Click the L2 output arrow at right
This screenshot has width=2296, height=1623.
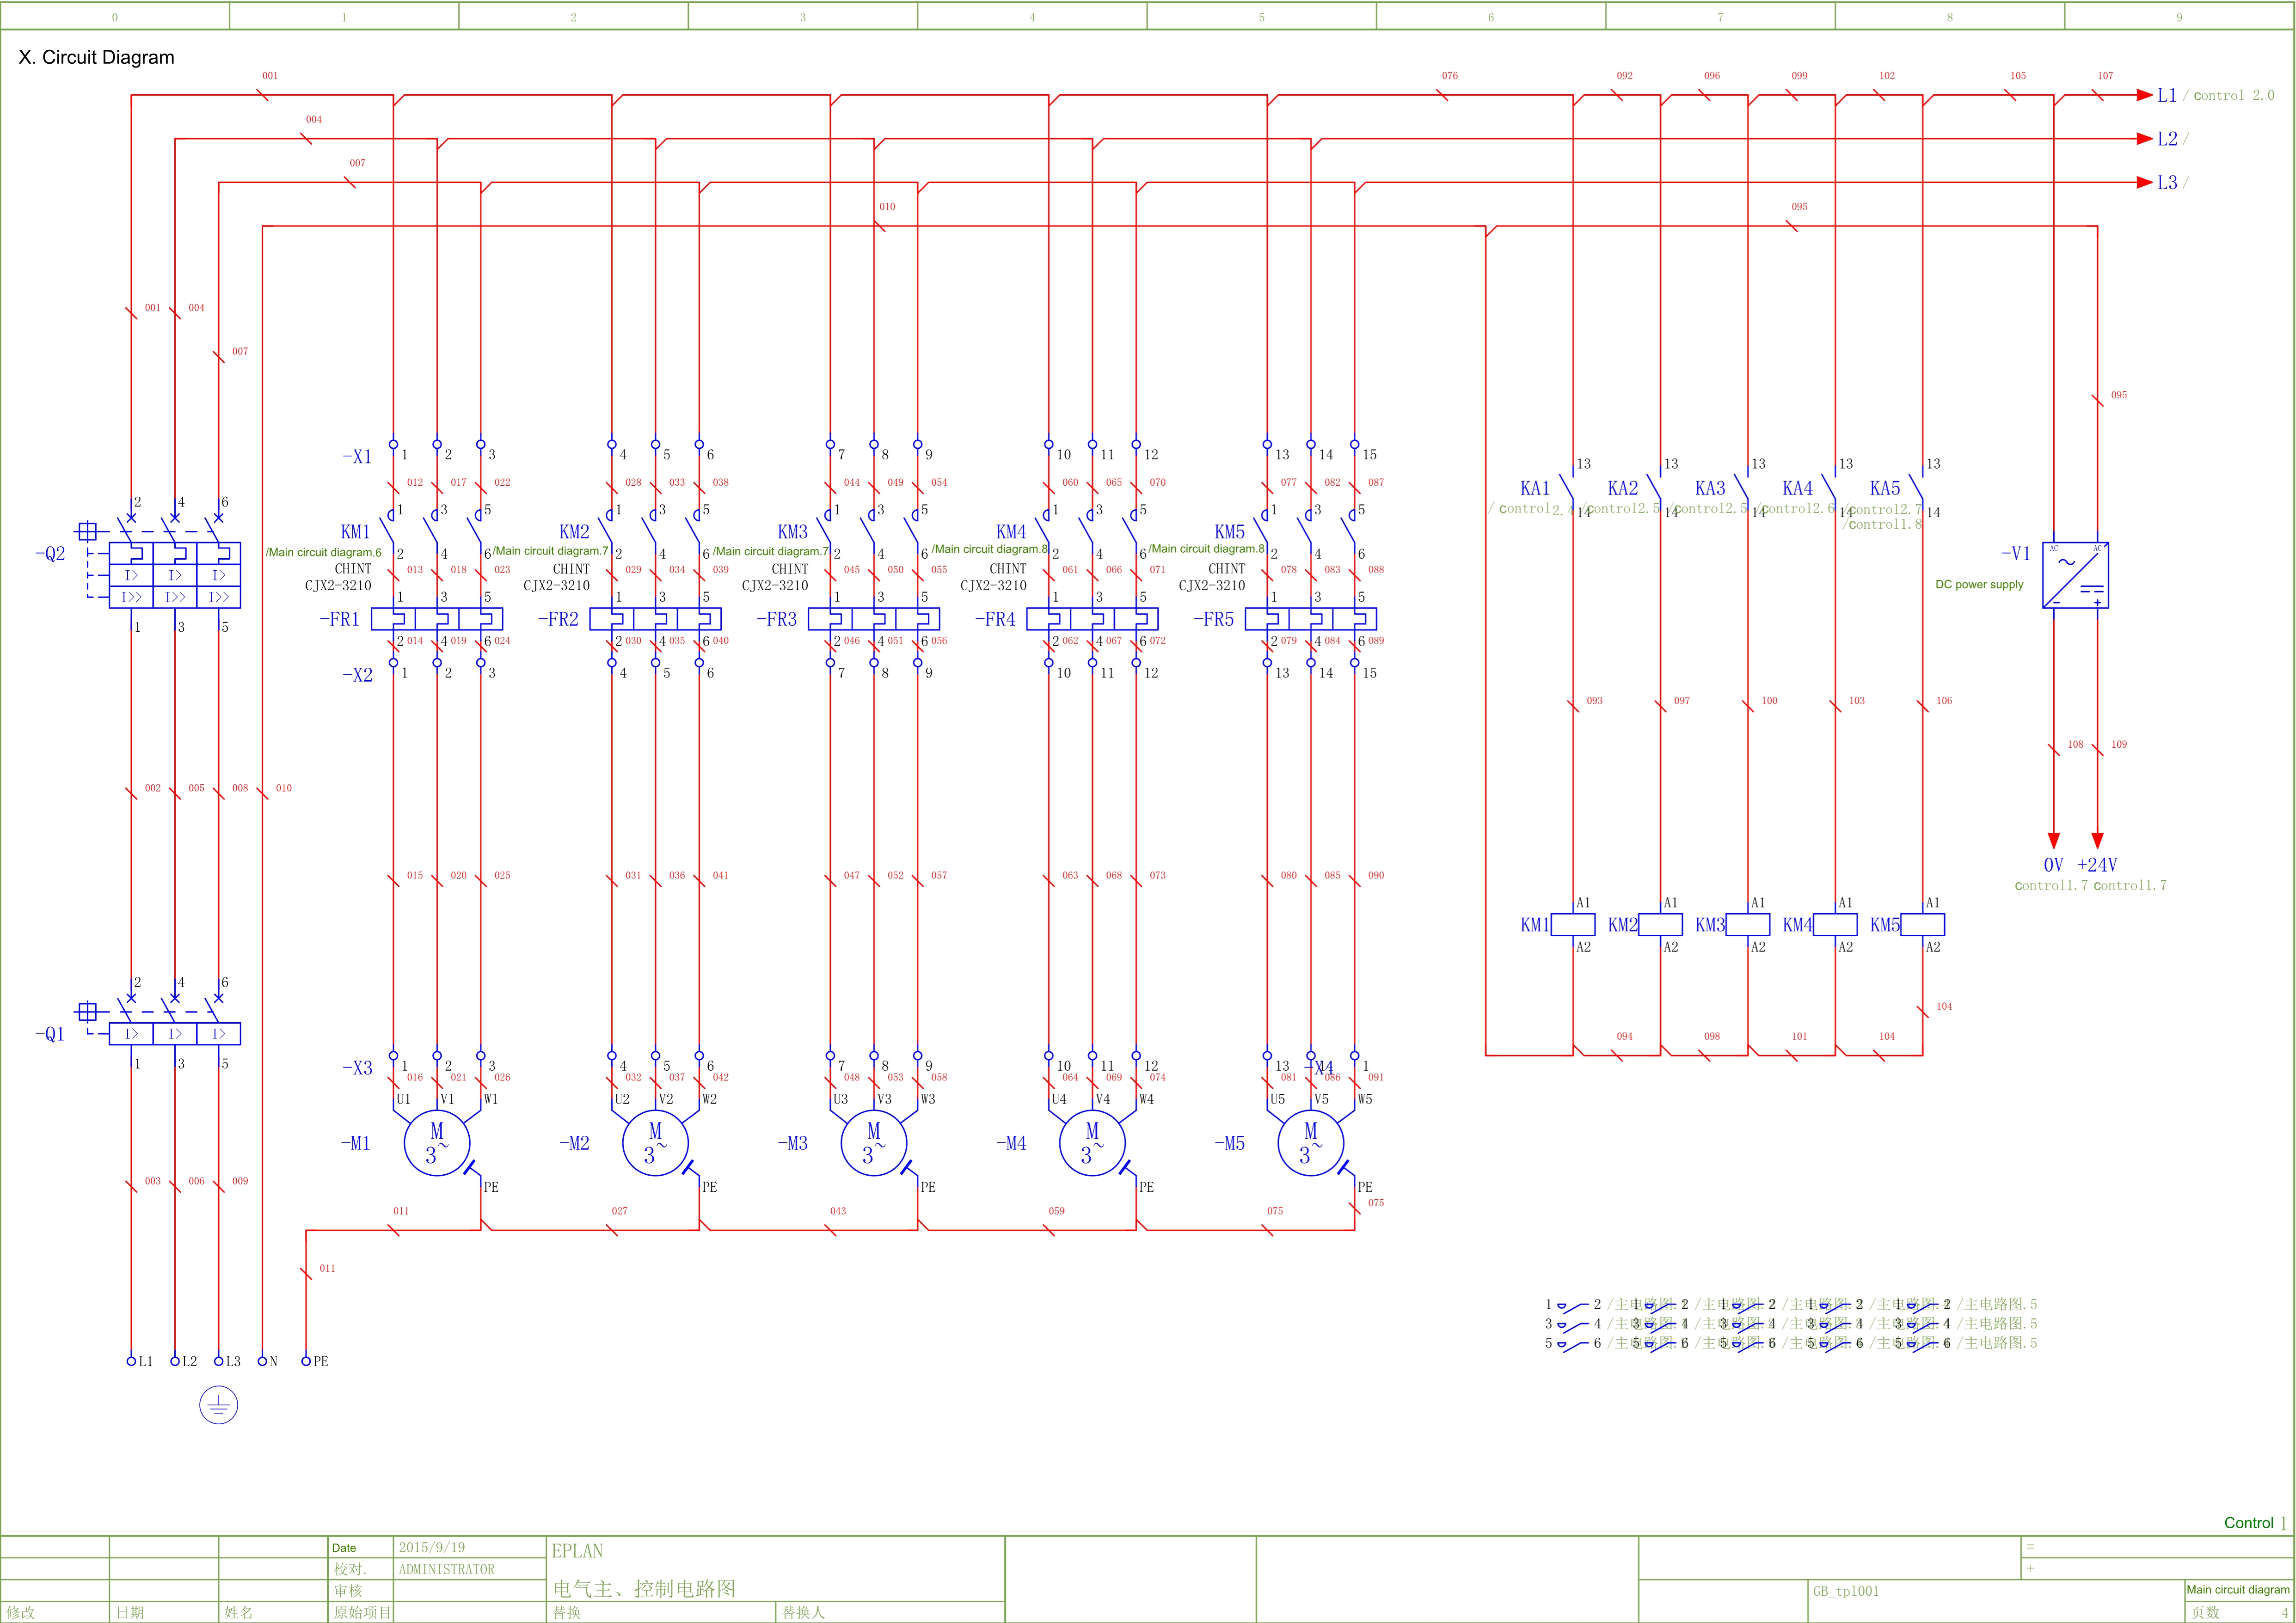coord(2144,139)
